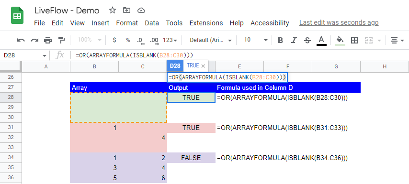Open the View menu

77,23
